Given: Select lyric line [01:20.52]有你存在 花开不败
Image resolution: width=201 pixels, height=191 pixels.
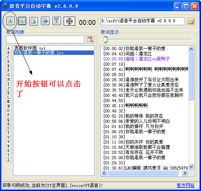Looking at the screenshot, I should point(133,152).
